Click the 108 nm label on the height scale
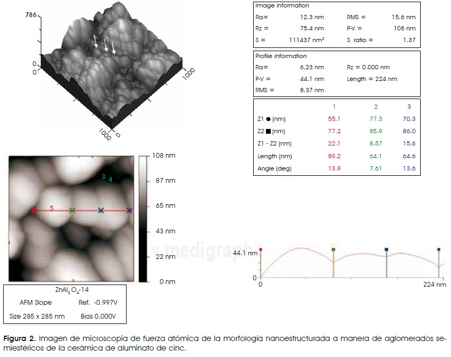 click(164, 156)
